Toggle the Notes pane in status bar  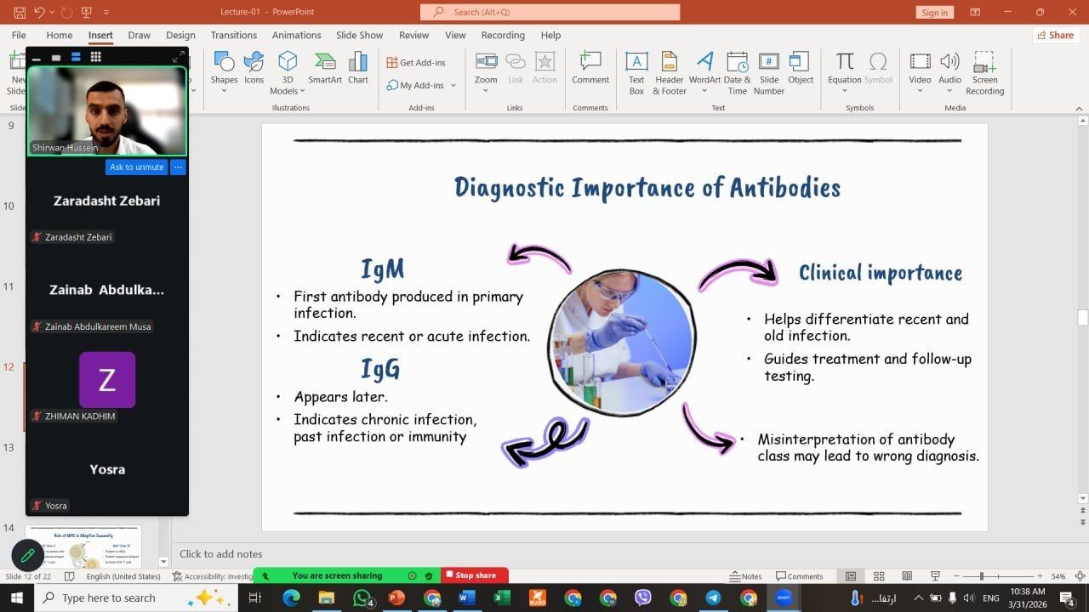point(745,576)
